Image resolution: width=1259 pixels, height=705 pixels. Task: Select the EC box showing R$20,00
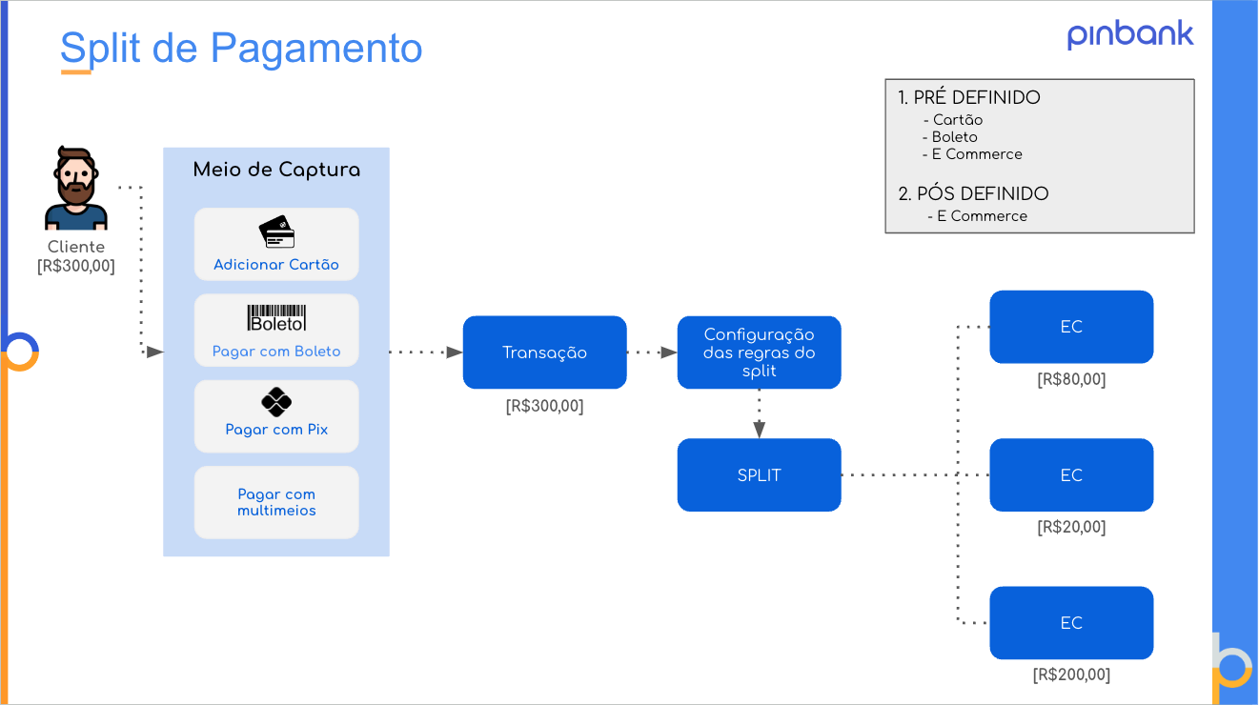point(1071,474)
